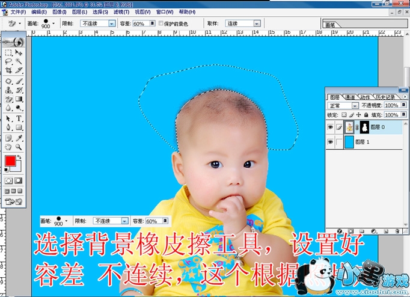Viewport: 410px width, 297px height.
Task: Reset to default black and white colors
Action: pos(7,170)
